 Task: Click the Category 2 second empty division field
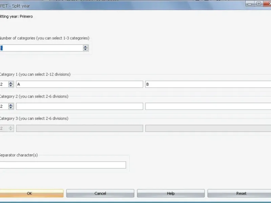(x=208, y=106)
